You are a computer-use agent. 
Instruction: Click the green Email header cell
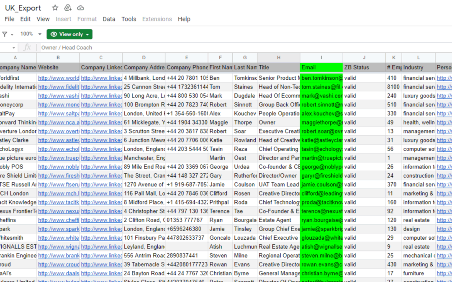321,67
